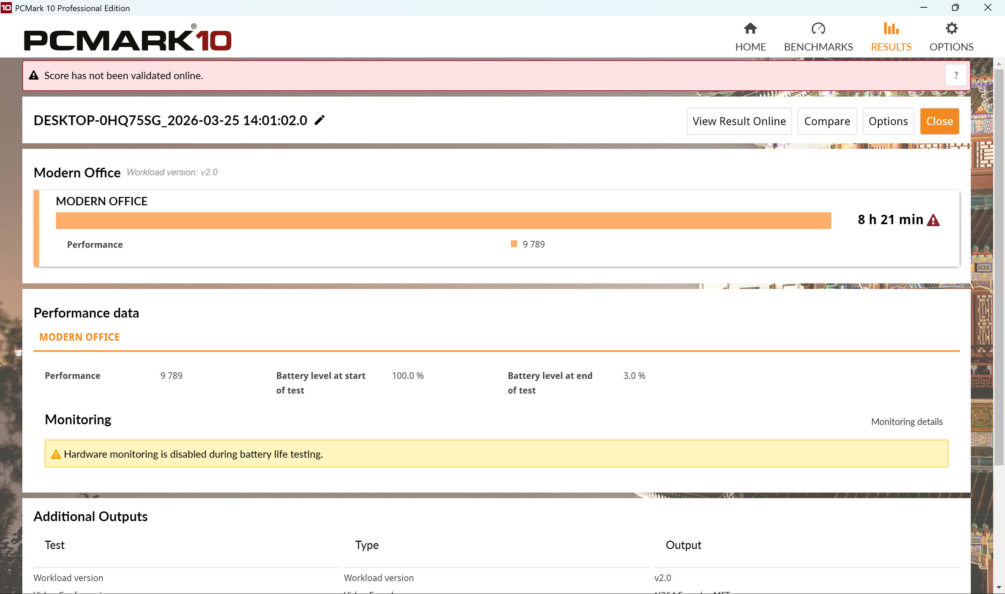Click the 8 h 21 min result value
This screenshot has height=594, width=1005.
[x=890, y=220]
